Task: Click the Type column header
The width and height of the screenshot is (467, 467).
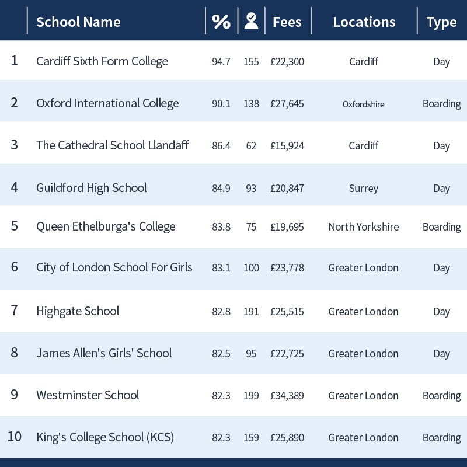Action: coord(441,23)
